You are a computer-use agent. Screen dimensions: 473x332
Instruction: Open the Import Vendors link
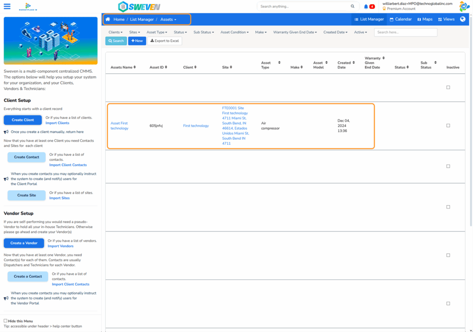(x=61, y=246)
